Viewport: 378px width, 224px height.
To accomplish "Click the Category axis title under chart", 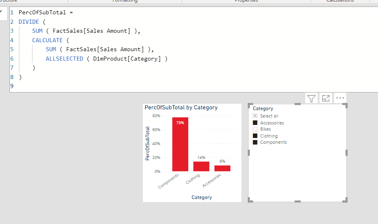I will point(202,197).
